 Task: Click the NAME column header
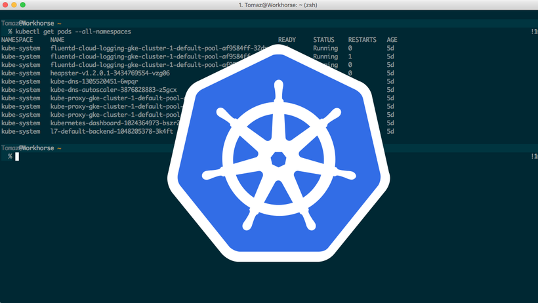pyautogui.click(x=57, y=40)
